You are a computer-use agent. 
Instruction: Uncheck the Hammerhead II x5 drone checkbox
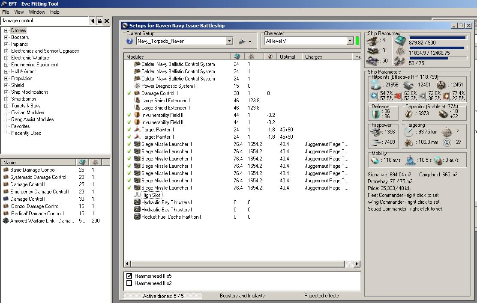[129, 276]
